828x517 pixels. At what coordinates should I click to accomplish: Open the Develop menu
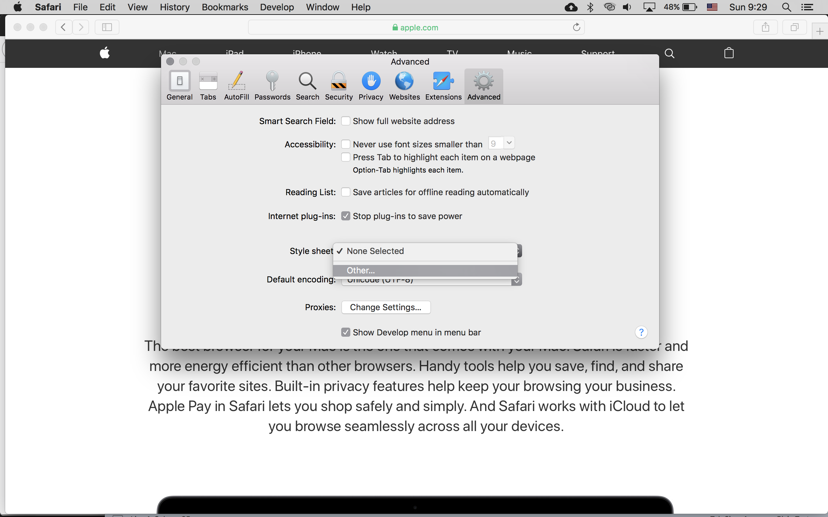tap(277, 7)
